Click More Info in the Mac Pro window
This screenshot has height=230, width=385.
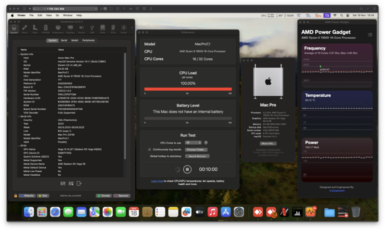[x=269, y=143]
